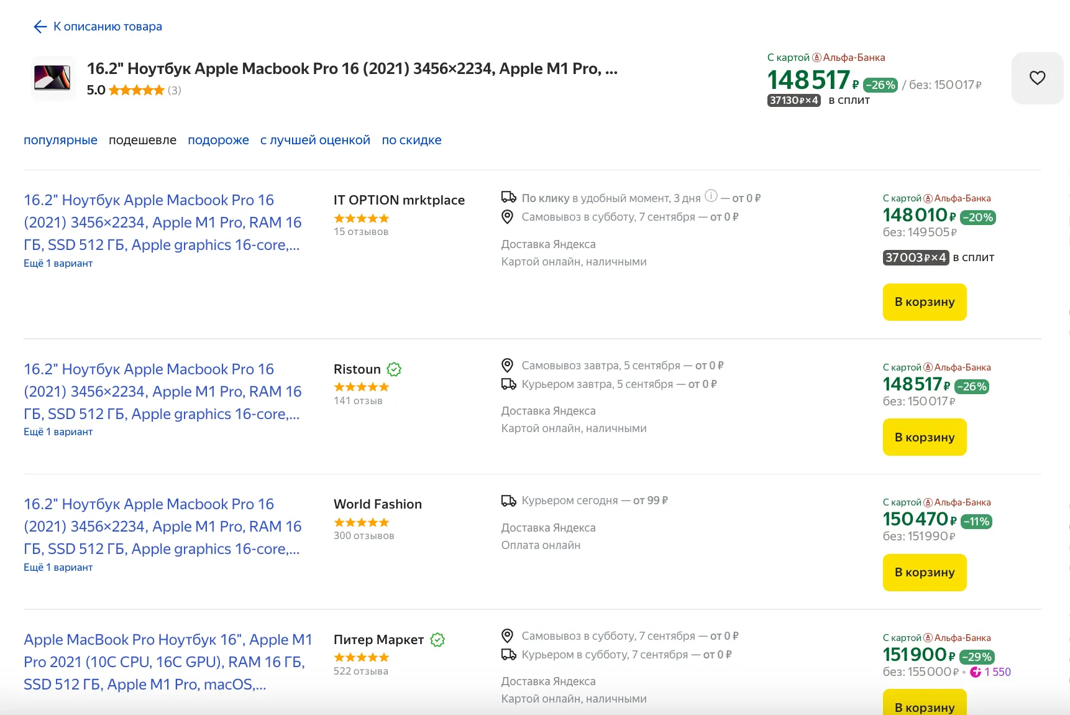Sort offers by подороже
Image resolution: width=1070 pixels, height=715 pixels.
pos(218,140)
